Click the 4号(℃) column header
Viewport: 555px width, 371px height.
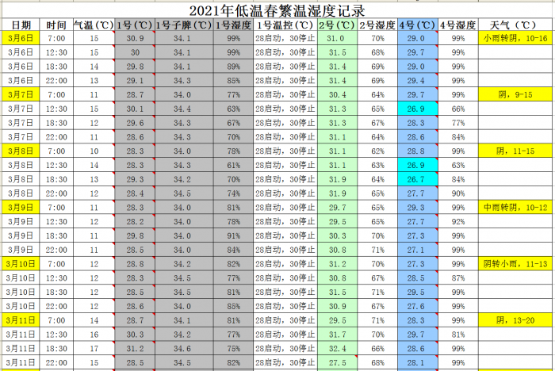[416, 25]
